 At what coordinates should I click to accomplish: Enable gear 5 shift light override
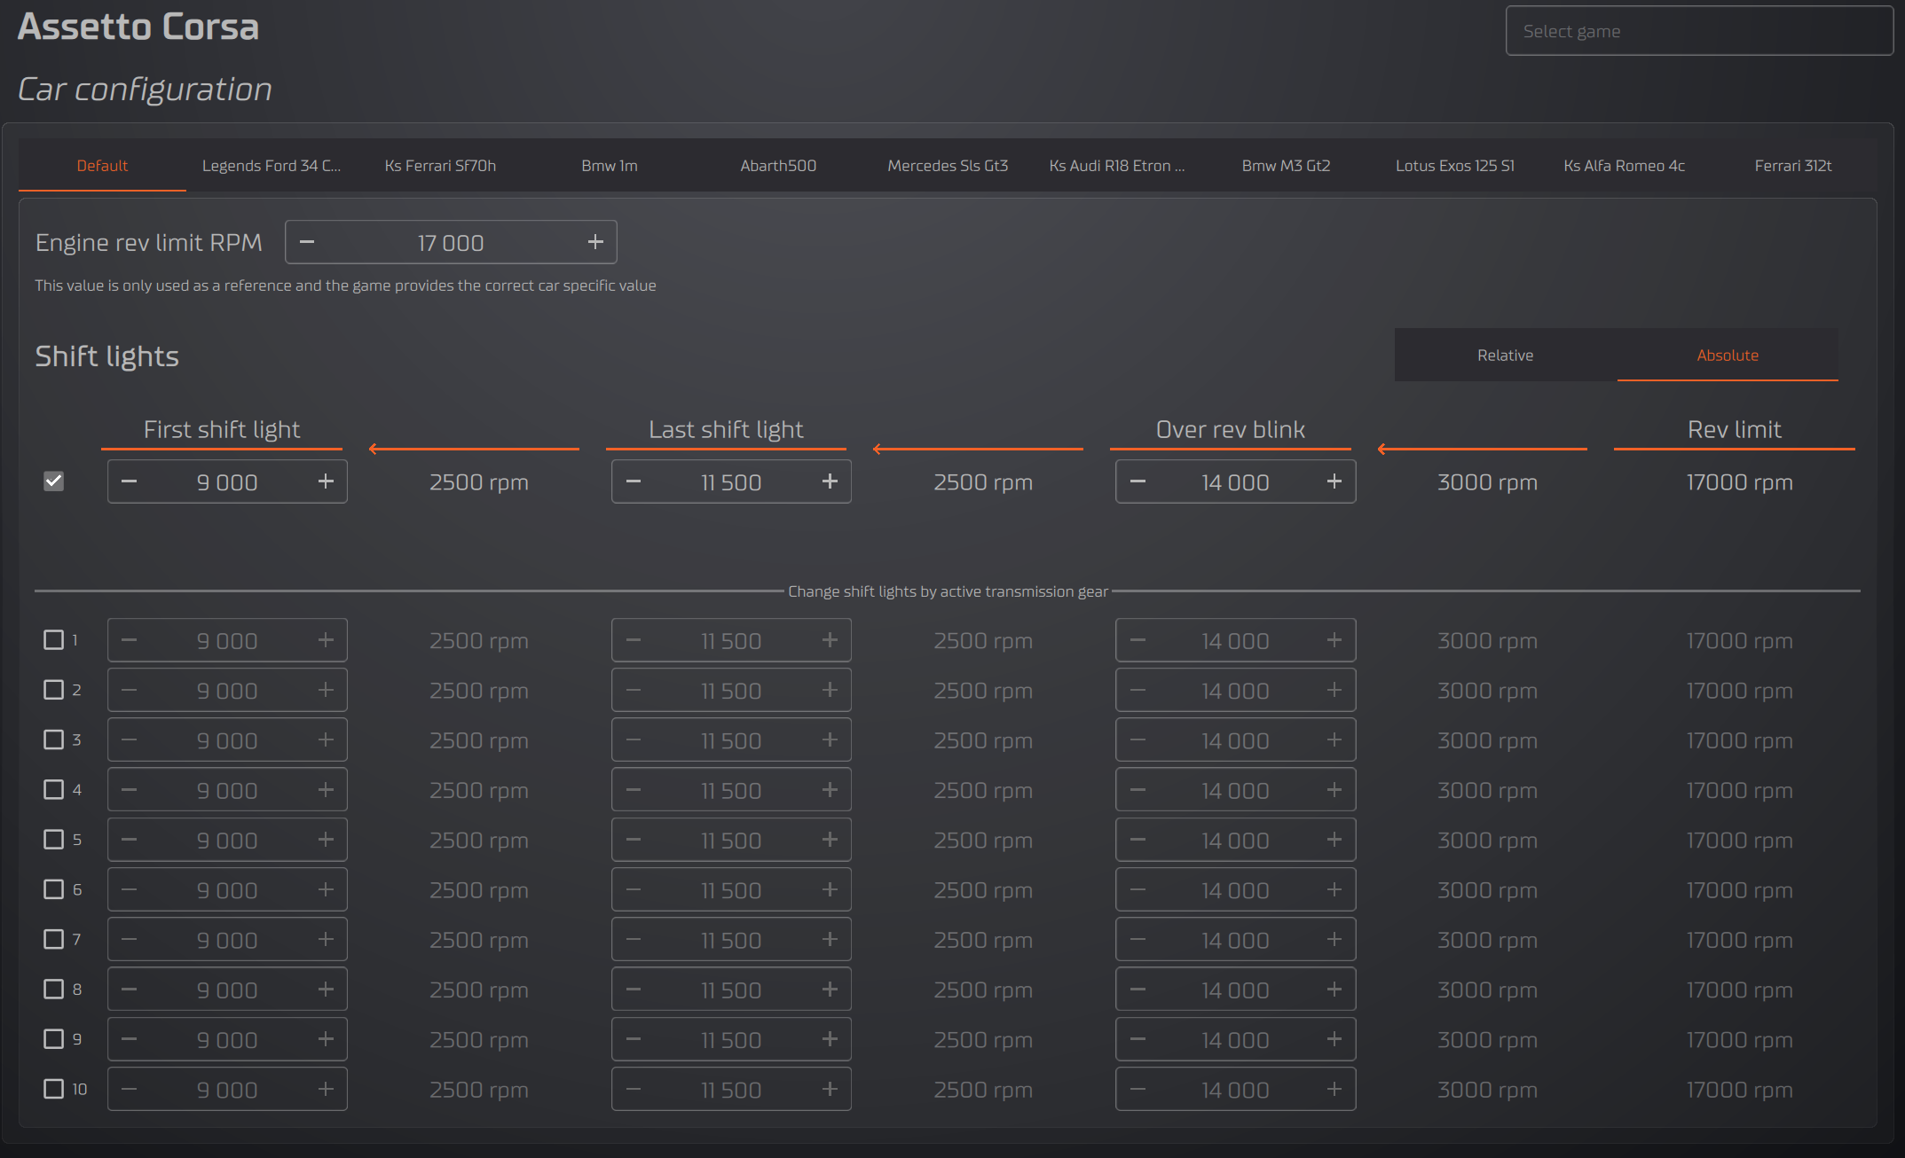54,840
